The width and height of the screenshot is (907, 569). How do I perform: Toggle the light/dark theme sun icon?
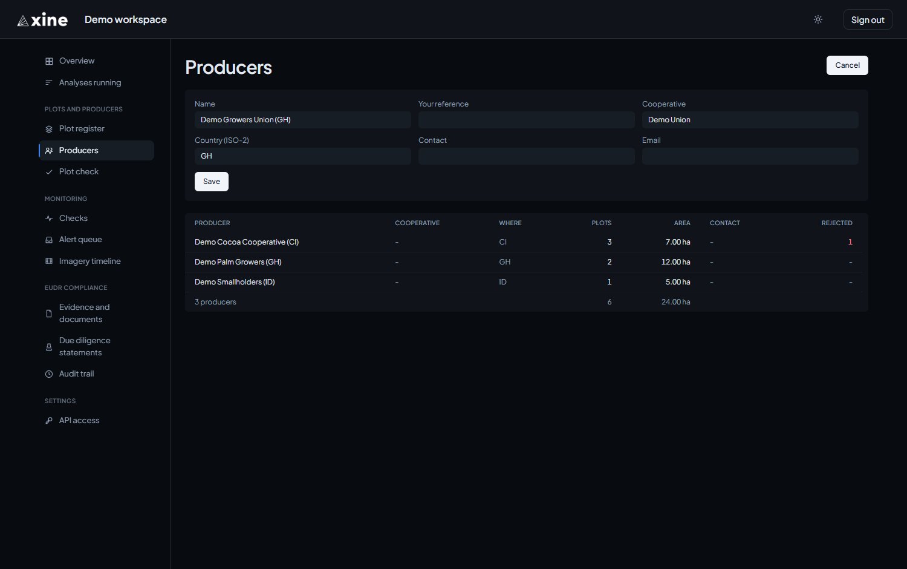click(x=818, y=19)
